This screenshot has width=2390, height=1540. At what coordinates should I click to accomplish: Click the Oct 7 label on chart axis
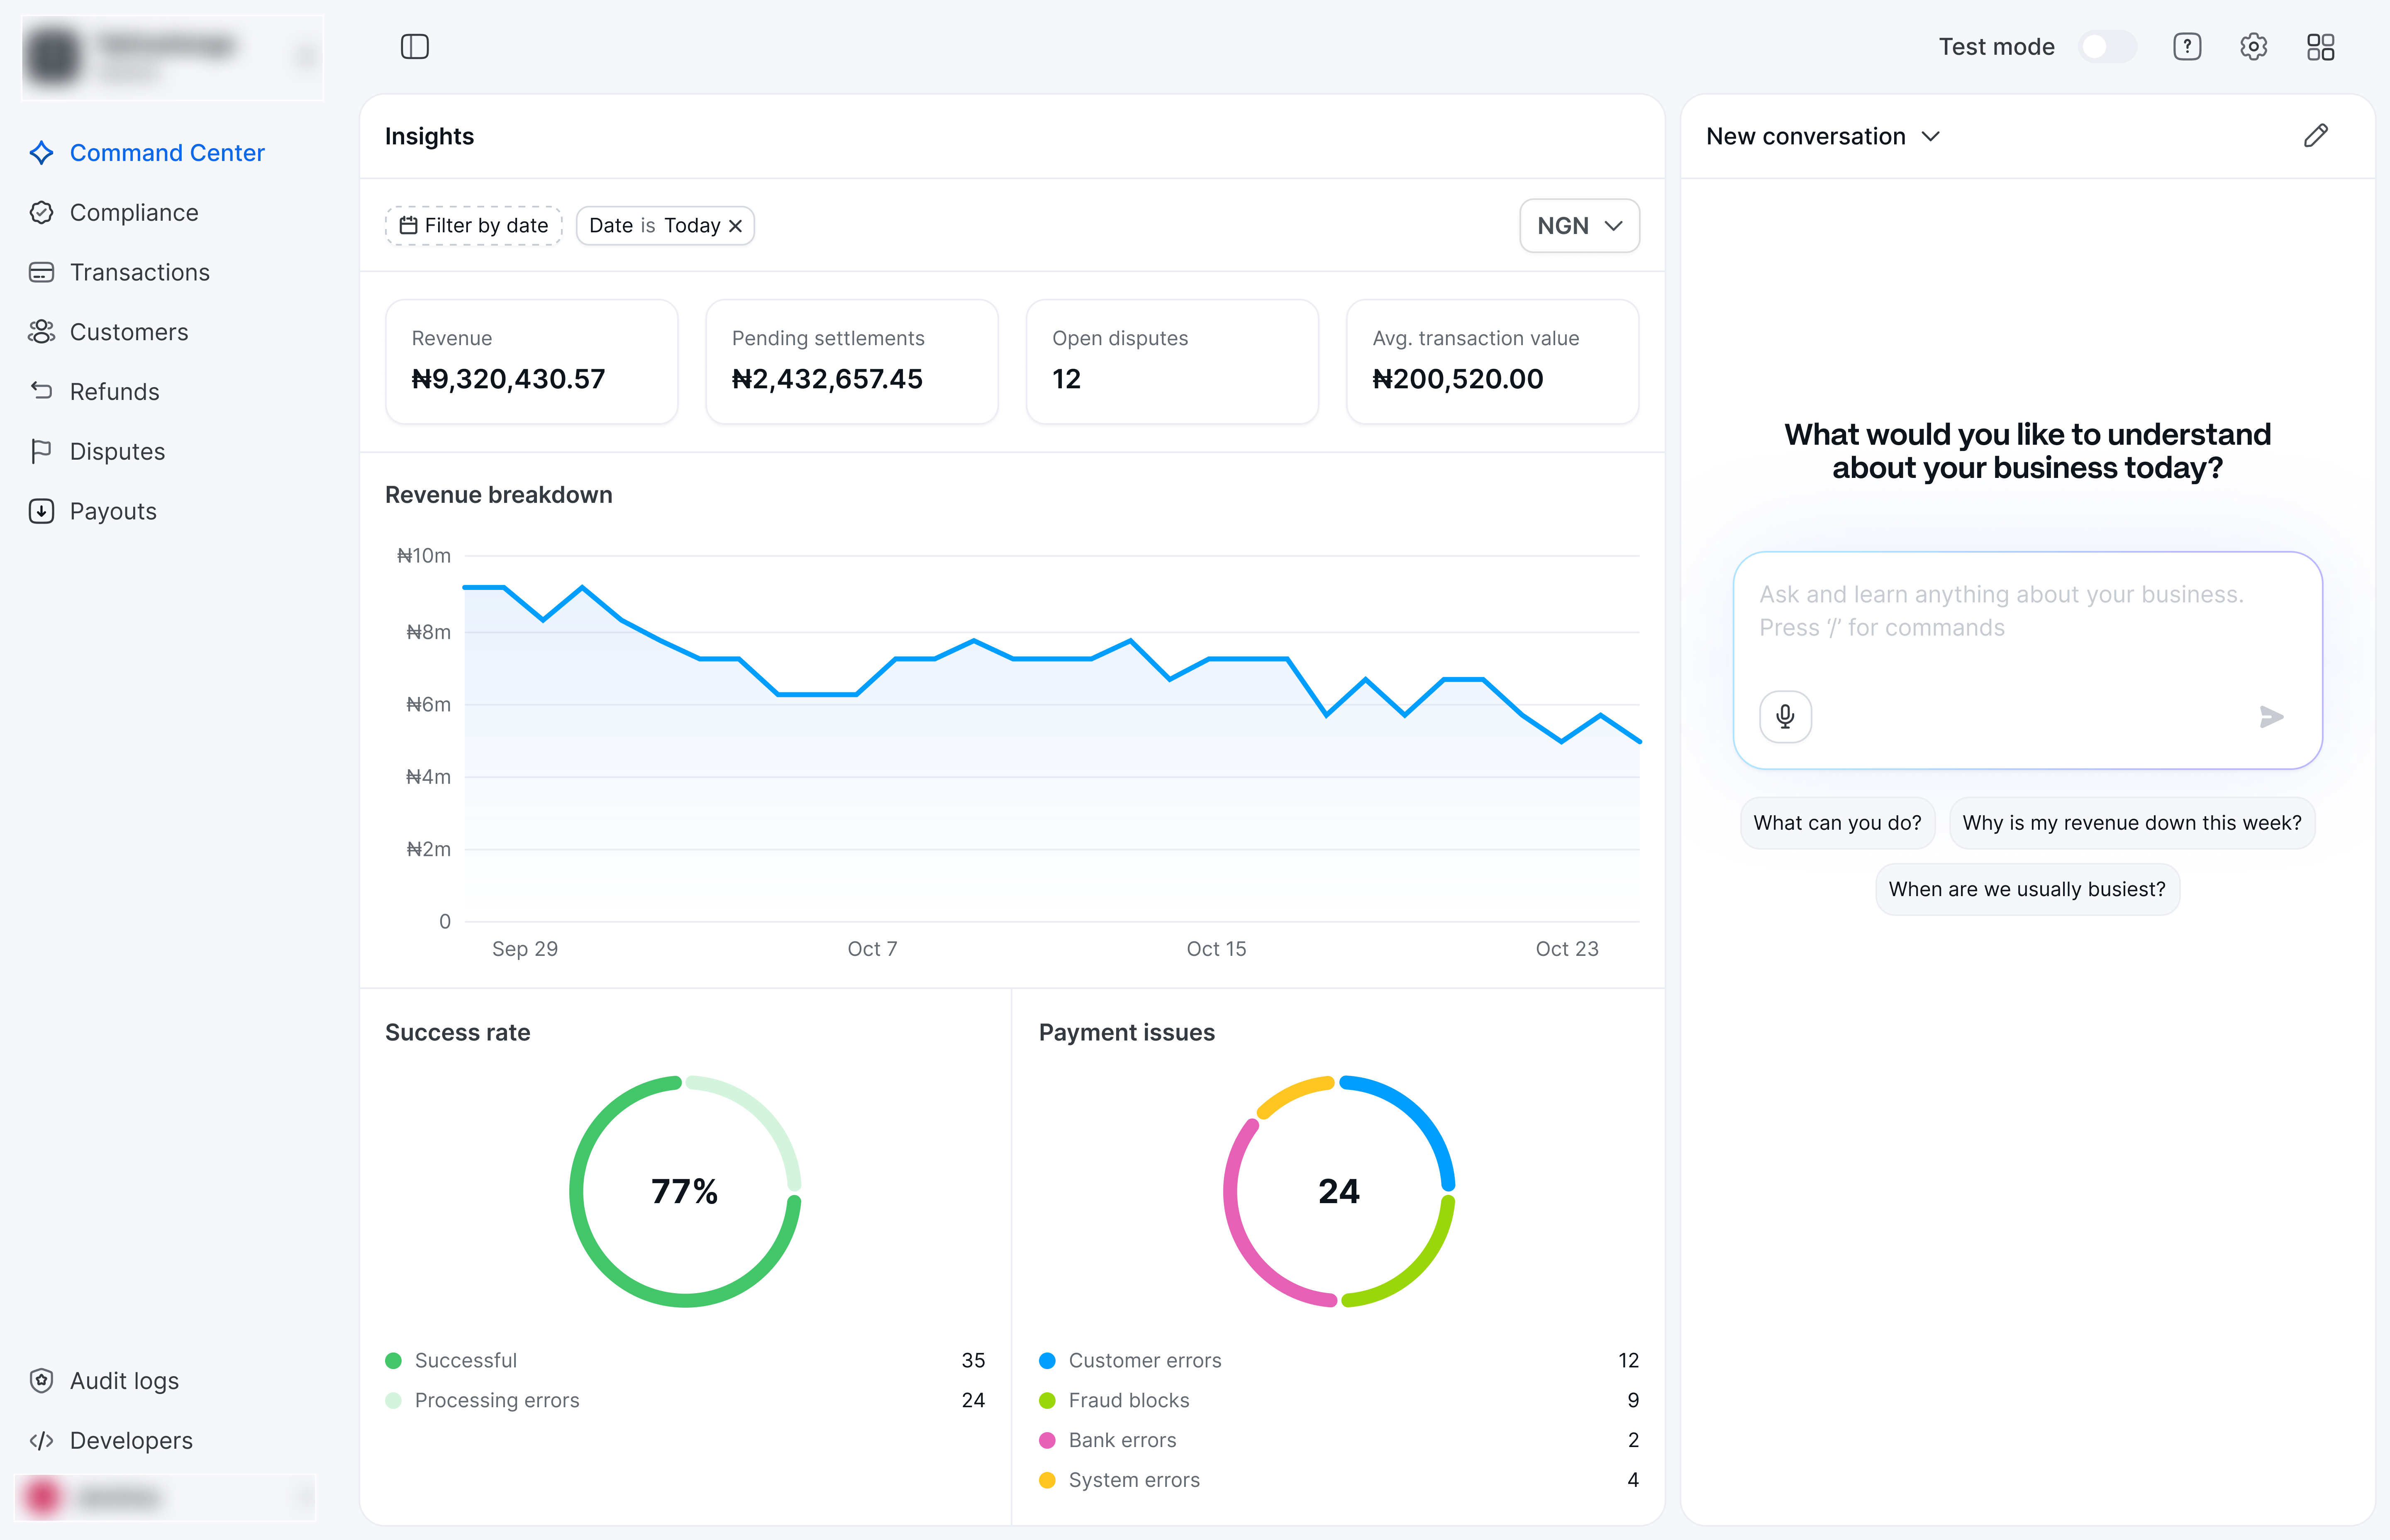[872, 949]
